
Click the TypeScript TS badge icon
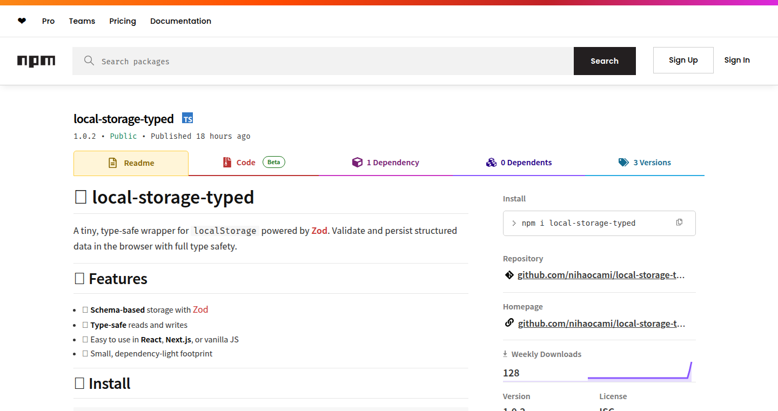pyautogui.click(x=187, y=119)
